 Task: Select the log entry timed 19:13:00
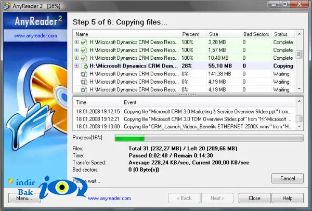click(x=184, y=126)
